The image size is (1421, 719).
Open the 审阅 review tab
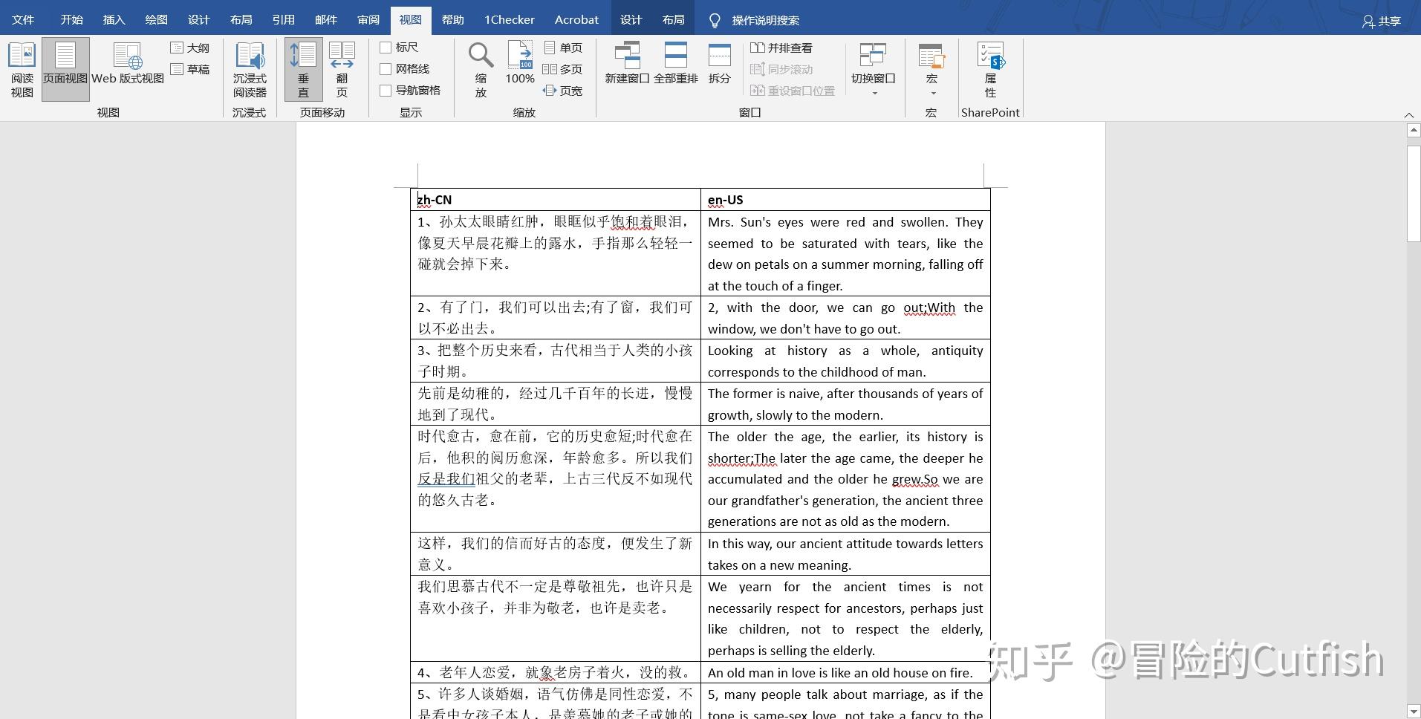tap(367, 19)
